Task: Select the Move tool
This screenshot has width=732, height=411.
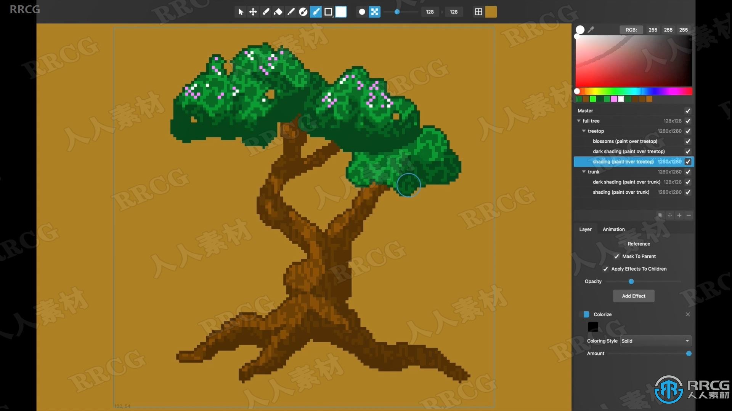Action: pos(252,11)
